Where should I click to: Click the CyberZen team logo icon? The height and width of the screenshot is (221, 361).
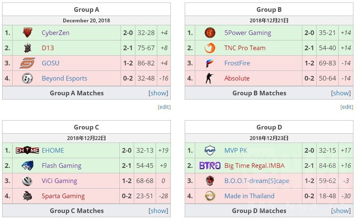tap(27, 33)
